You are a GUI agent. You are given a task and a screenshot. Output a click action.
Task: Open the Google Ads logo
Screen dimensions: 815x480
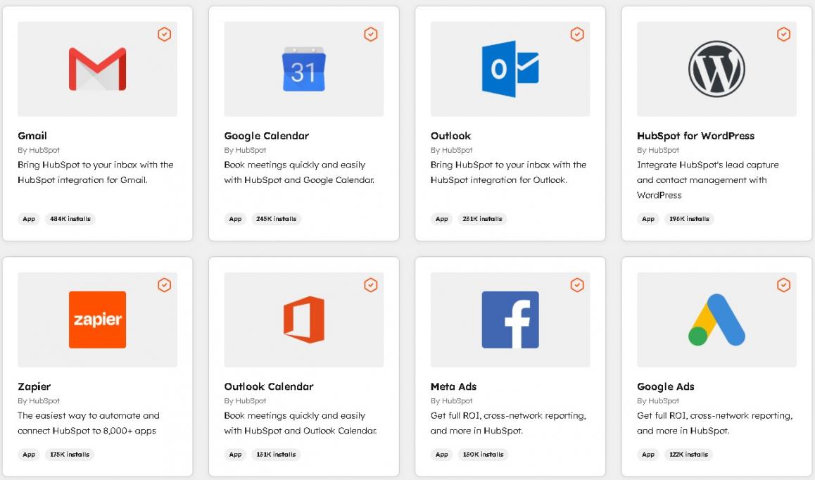[x=716, y=320]
